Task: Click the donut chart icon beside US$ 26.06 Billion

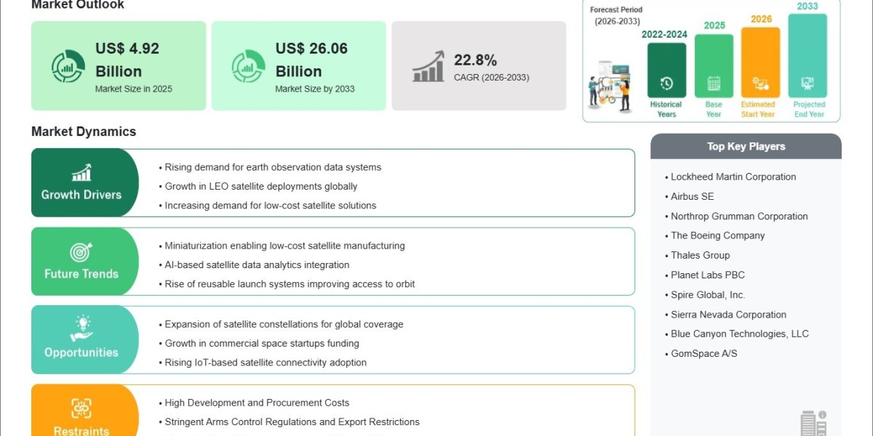Action: point(248,66)
